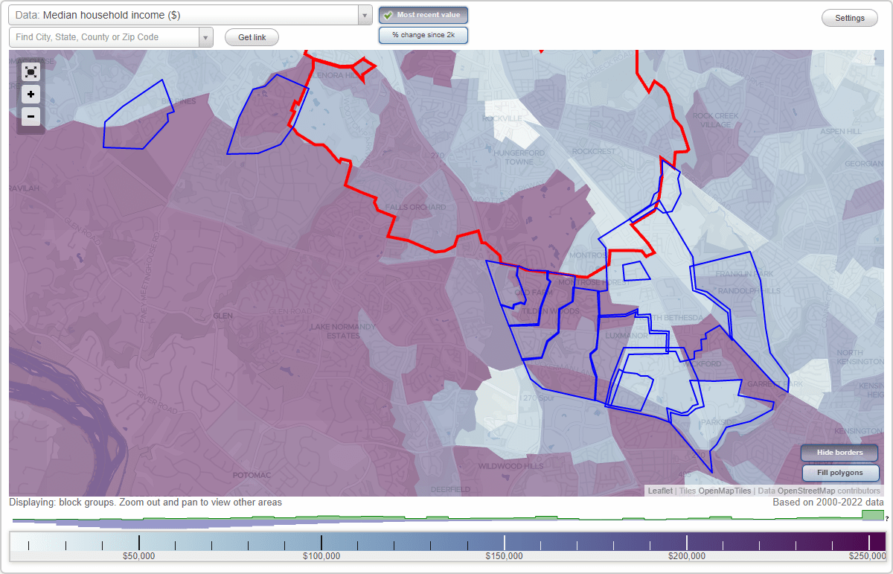Switch to % change since 2k view
Screen dimensions: 893x574
pos(423,34)
